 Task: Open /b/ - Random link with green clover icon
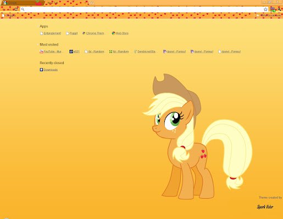coord(119,51)
